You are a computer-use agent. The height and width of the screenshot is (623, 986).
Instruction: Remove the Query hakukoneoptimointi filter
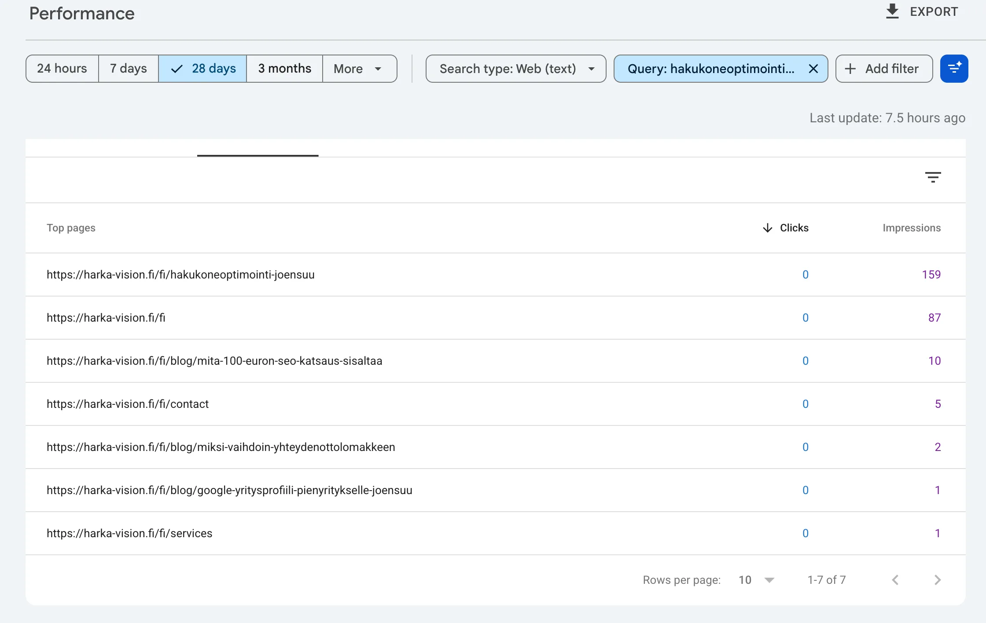(x=813, y=69)
